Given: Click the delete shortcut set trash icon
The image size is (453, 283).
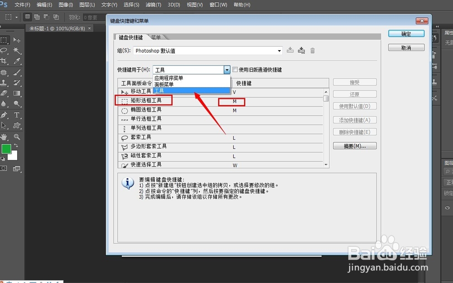Looking at the screenshot, I should pos(313,50).
